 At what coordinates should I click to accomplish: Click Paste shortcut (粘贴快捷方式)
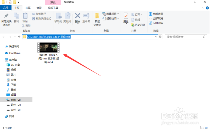click(x=41, y=18)
